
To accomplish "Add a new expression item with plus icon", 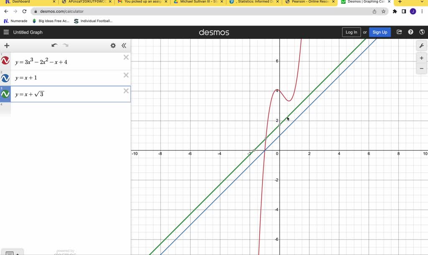I will (7, 46).
